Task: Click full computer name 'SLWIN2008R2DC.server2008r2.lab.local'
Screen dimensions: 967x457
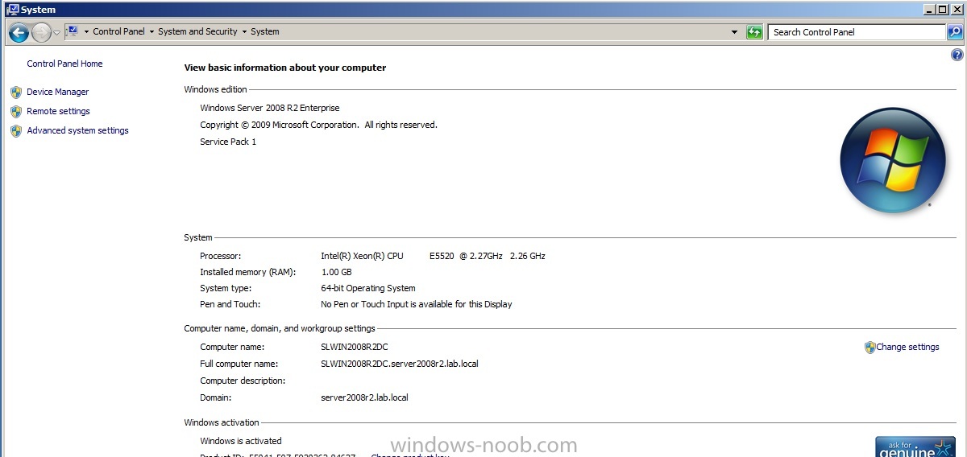Action: tap(400, 364)
